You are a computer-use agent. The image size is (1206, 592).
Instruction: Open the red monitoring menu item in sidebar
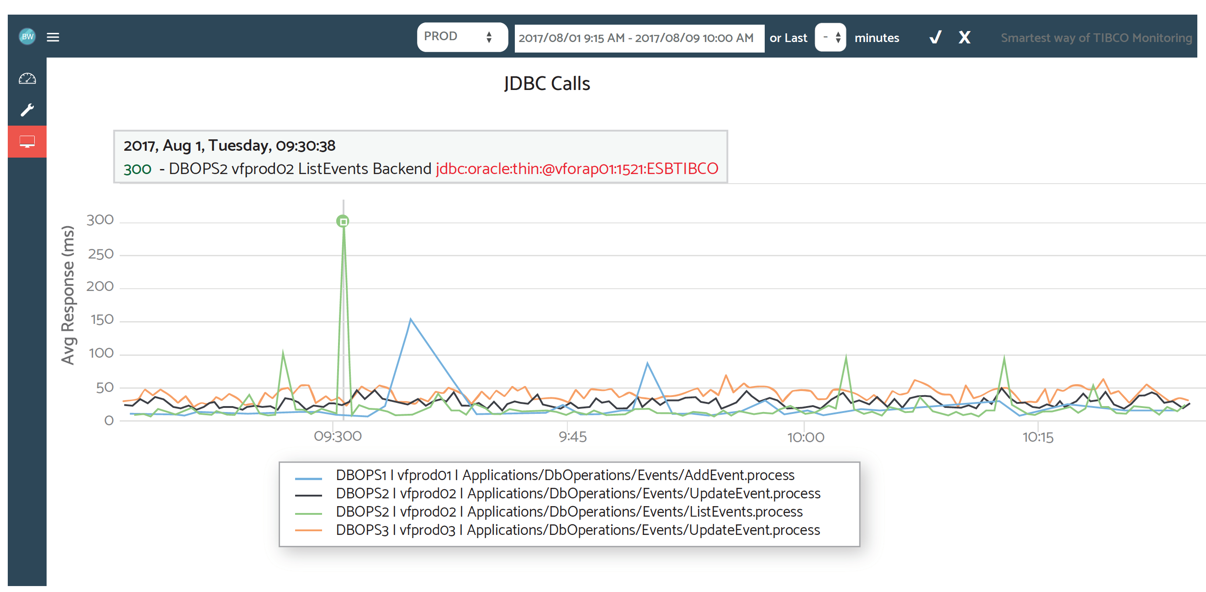pos(26,141)
